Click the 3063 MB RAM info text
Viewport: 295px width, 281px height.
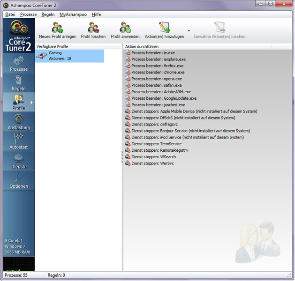tap(17, 252)
